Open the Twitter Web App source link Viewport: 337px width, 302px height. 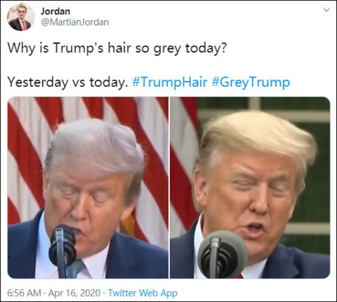coord(143,293)
